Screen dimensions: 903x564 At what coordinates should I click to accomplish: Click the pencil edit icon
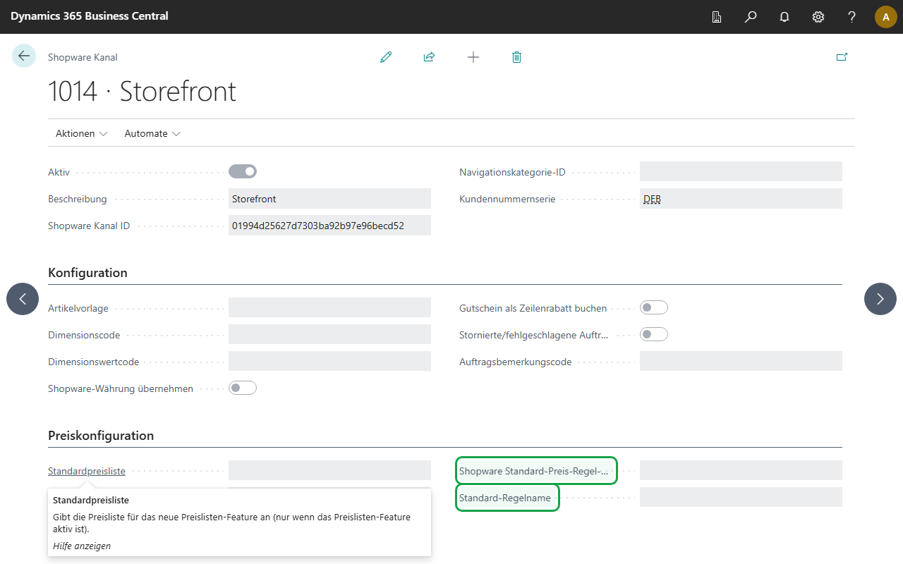pos(386,57)
